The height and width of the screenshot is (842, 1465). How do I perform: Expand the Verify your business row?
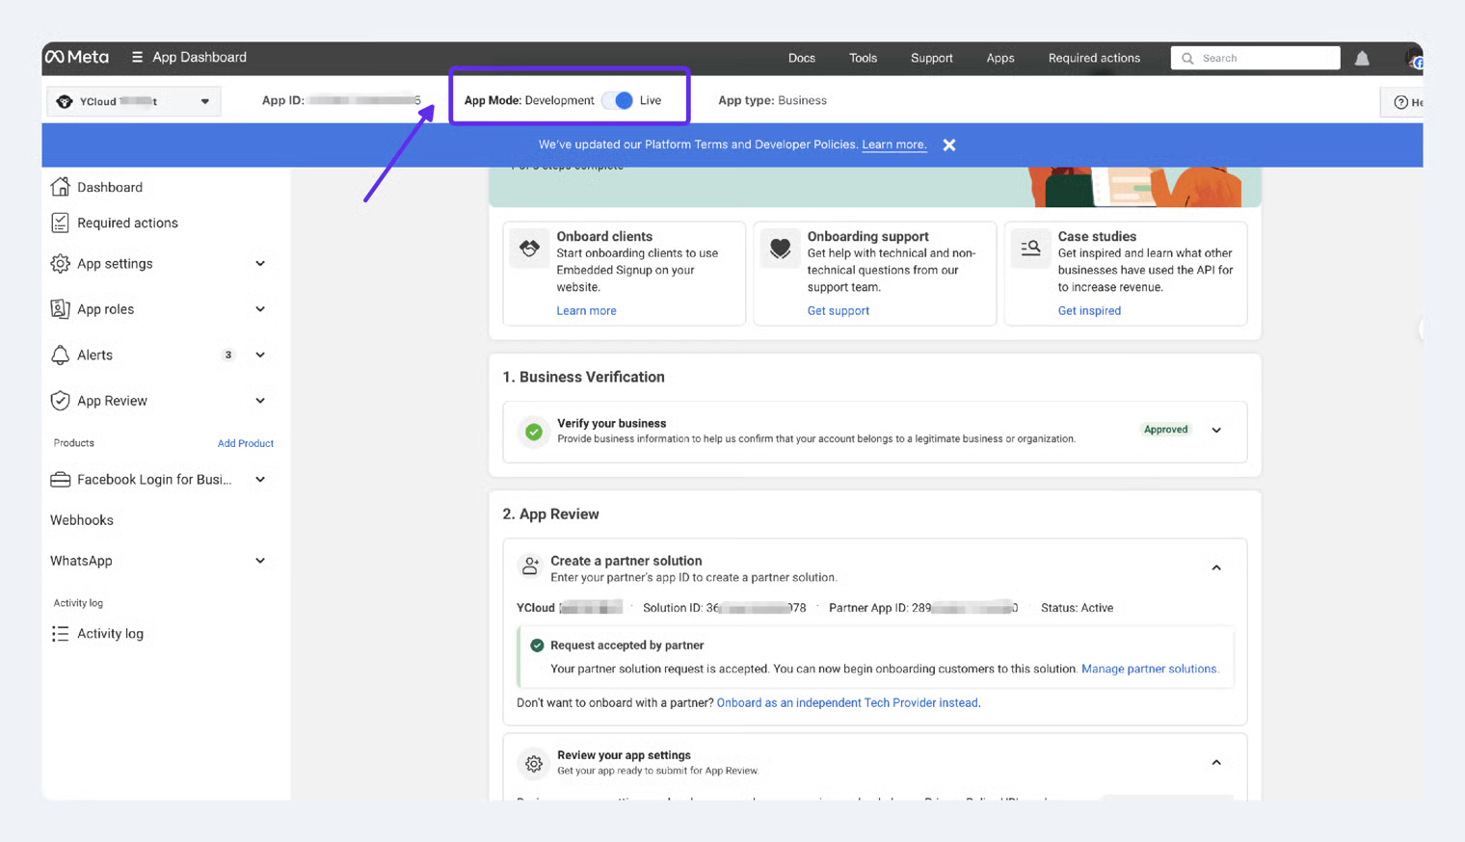coord(1216,431)
